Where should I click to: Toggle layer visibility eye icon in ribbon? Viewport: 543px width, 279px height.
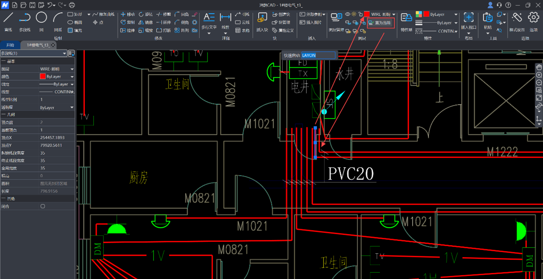(347, 15)
